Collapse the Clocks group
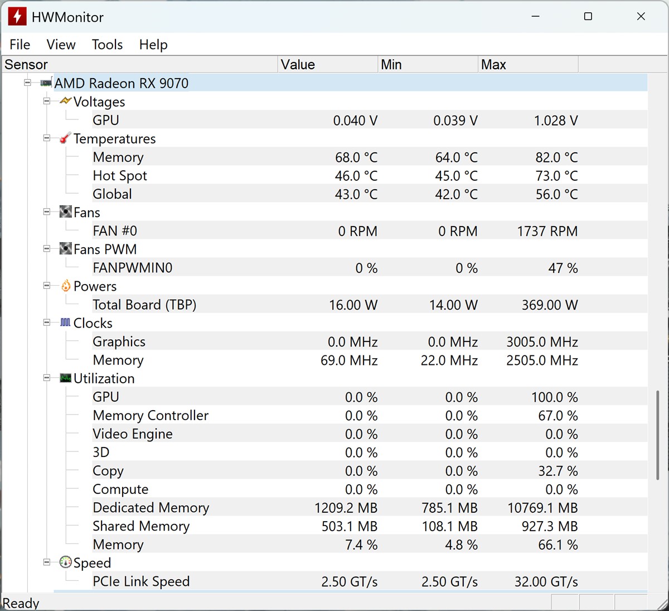 (x=47, y=323)
